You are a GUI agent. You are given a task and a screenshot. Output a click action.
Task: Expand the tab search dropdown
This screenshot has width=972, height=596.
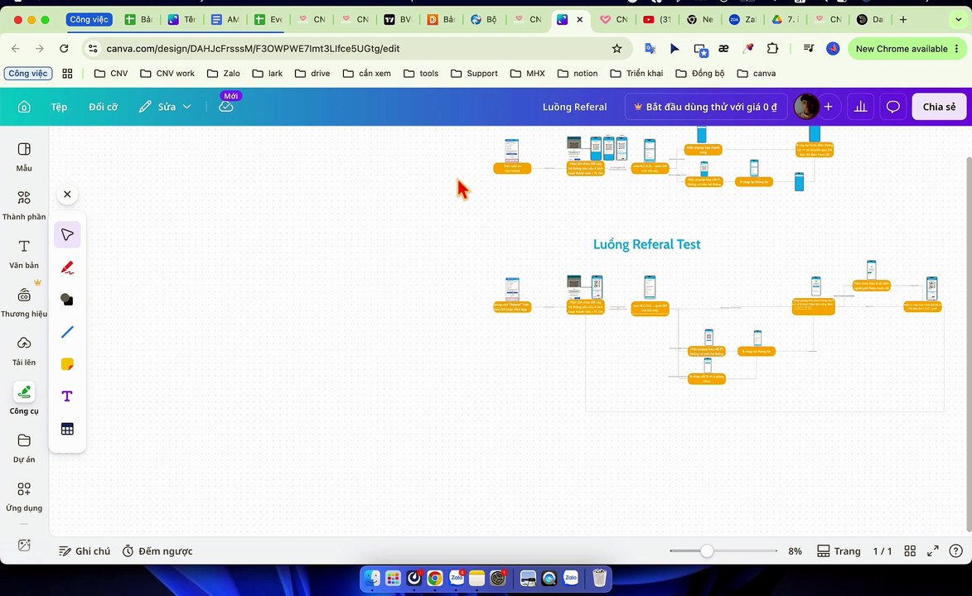pyautogui.click(x=959, y=19)
